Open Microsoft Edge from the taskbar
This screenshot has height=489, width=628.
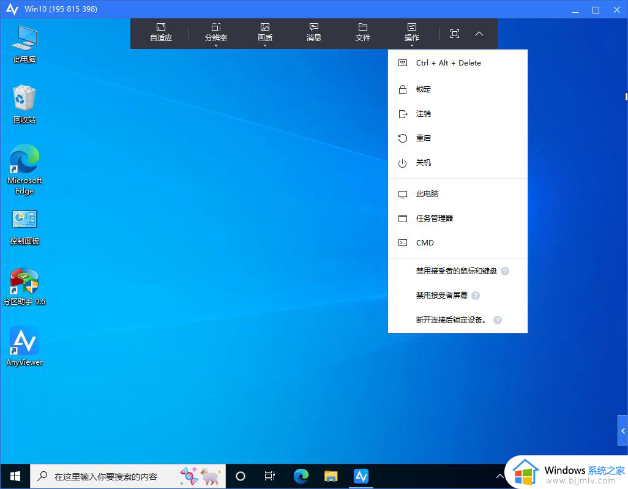pos(301,476)
